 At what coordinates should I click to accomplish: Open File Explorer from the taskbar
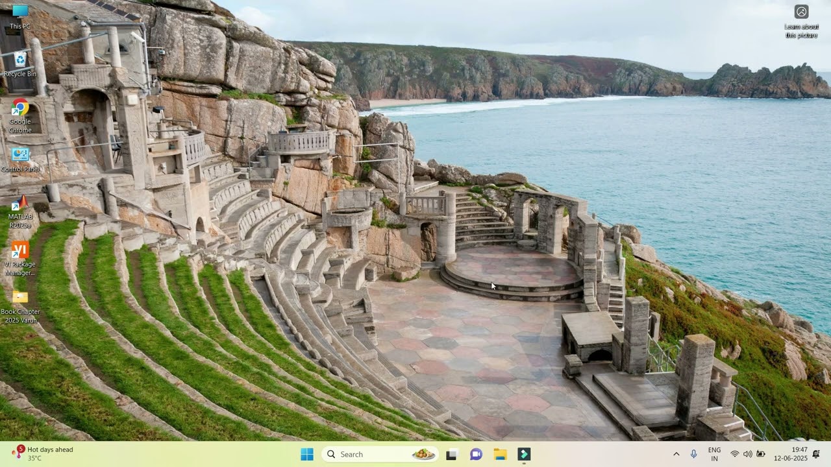500,454
